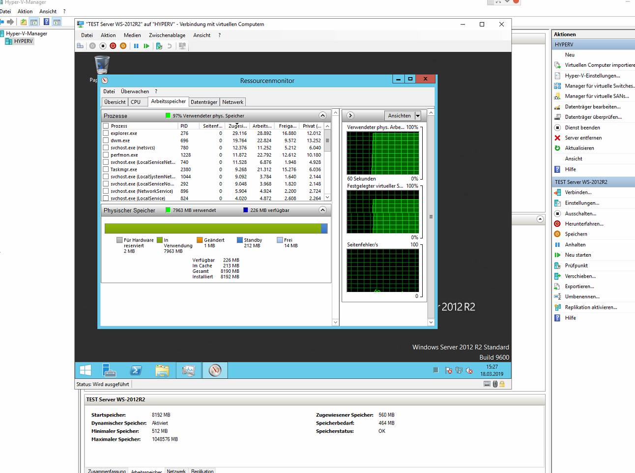The image size is (635, 473).
Task: Toggle the select-all Prozess header checkbox
Action: click(x=106, y=126)
